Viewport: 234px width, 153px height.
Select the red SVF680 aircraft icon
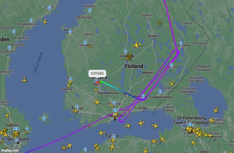click(97, 83)
